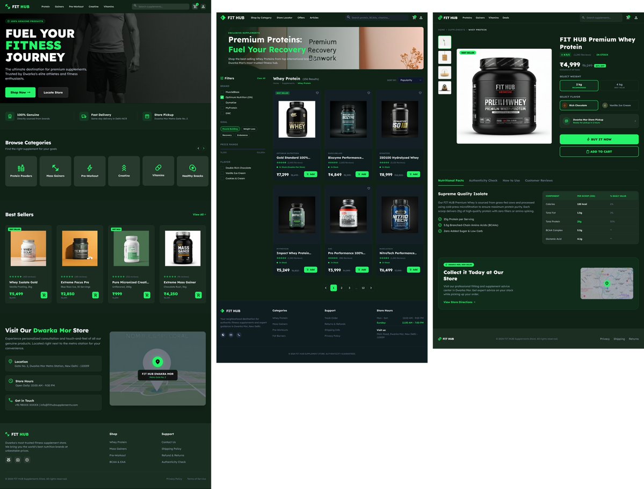Add Pure Micronized Creatine to cart via its icon
This screenshot has width=644, height=489.
tap(147, 295)
